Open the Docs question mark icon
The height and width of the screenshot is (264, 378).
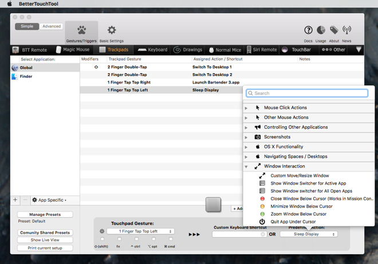coord(308,30)
